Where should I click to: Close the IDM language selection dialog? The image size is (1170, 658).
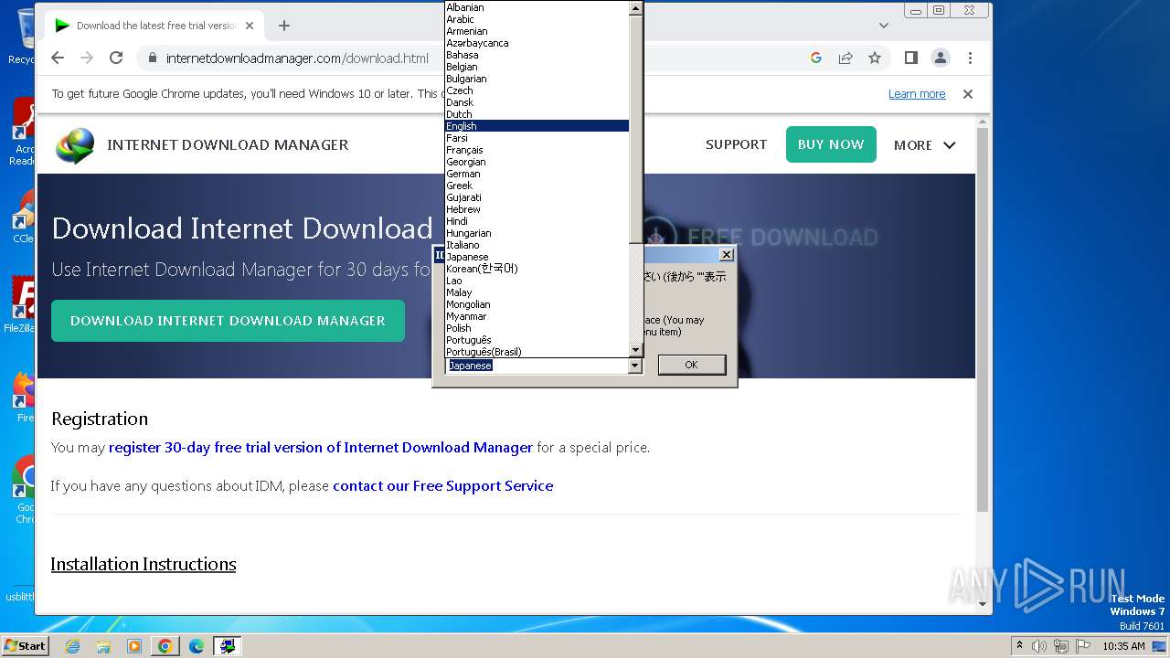tap(727, 255)
